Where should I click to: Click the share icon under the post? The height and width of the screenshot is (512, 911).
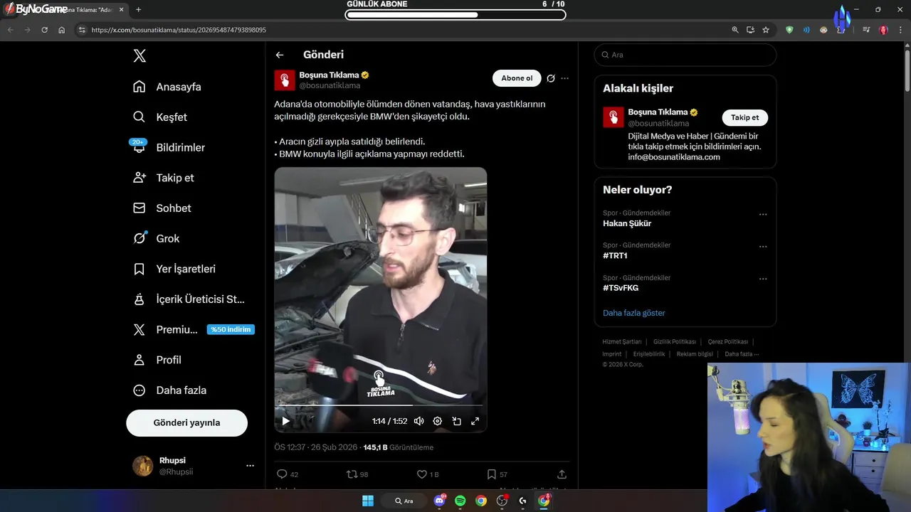(562, 474)
